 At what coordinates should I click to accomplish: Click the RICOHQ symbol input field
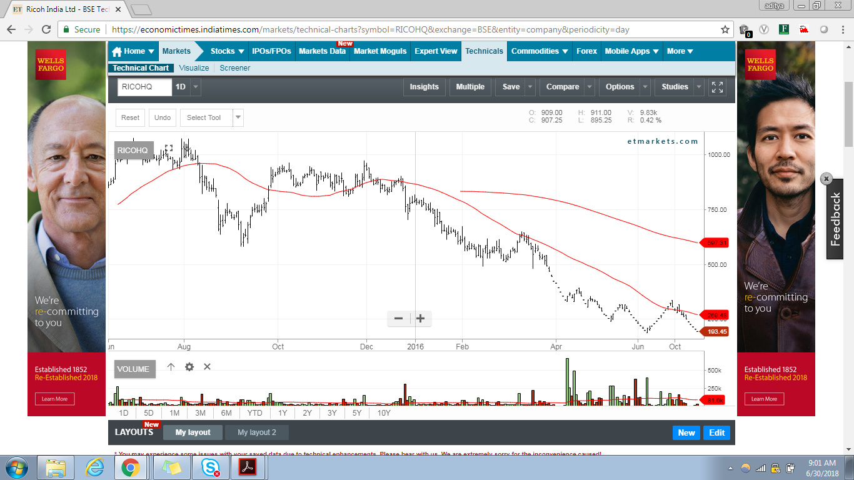144,87
